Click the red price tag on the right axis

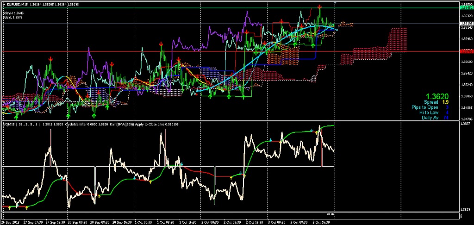[466, 51]
